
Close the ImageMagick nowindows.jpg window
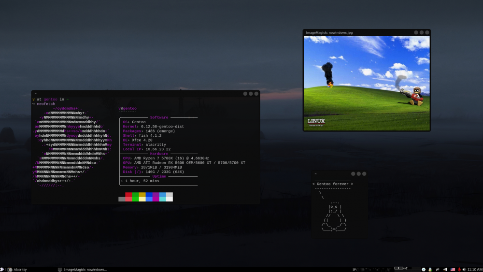[427, 32]
